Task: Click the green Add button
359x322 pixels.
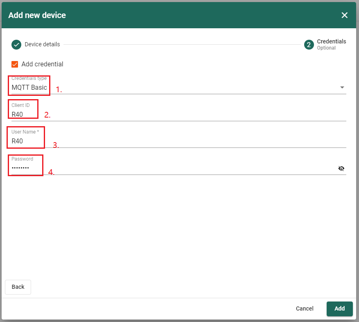Action: coord(339,308)
